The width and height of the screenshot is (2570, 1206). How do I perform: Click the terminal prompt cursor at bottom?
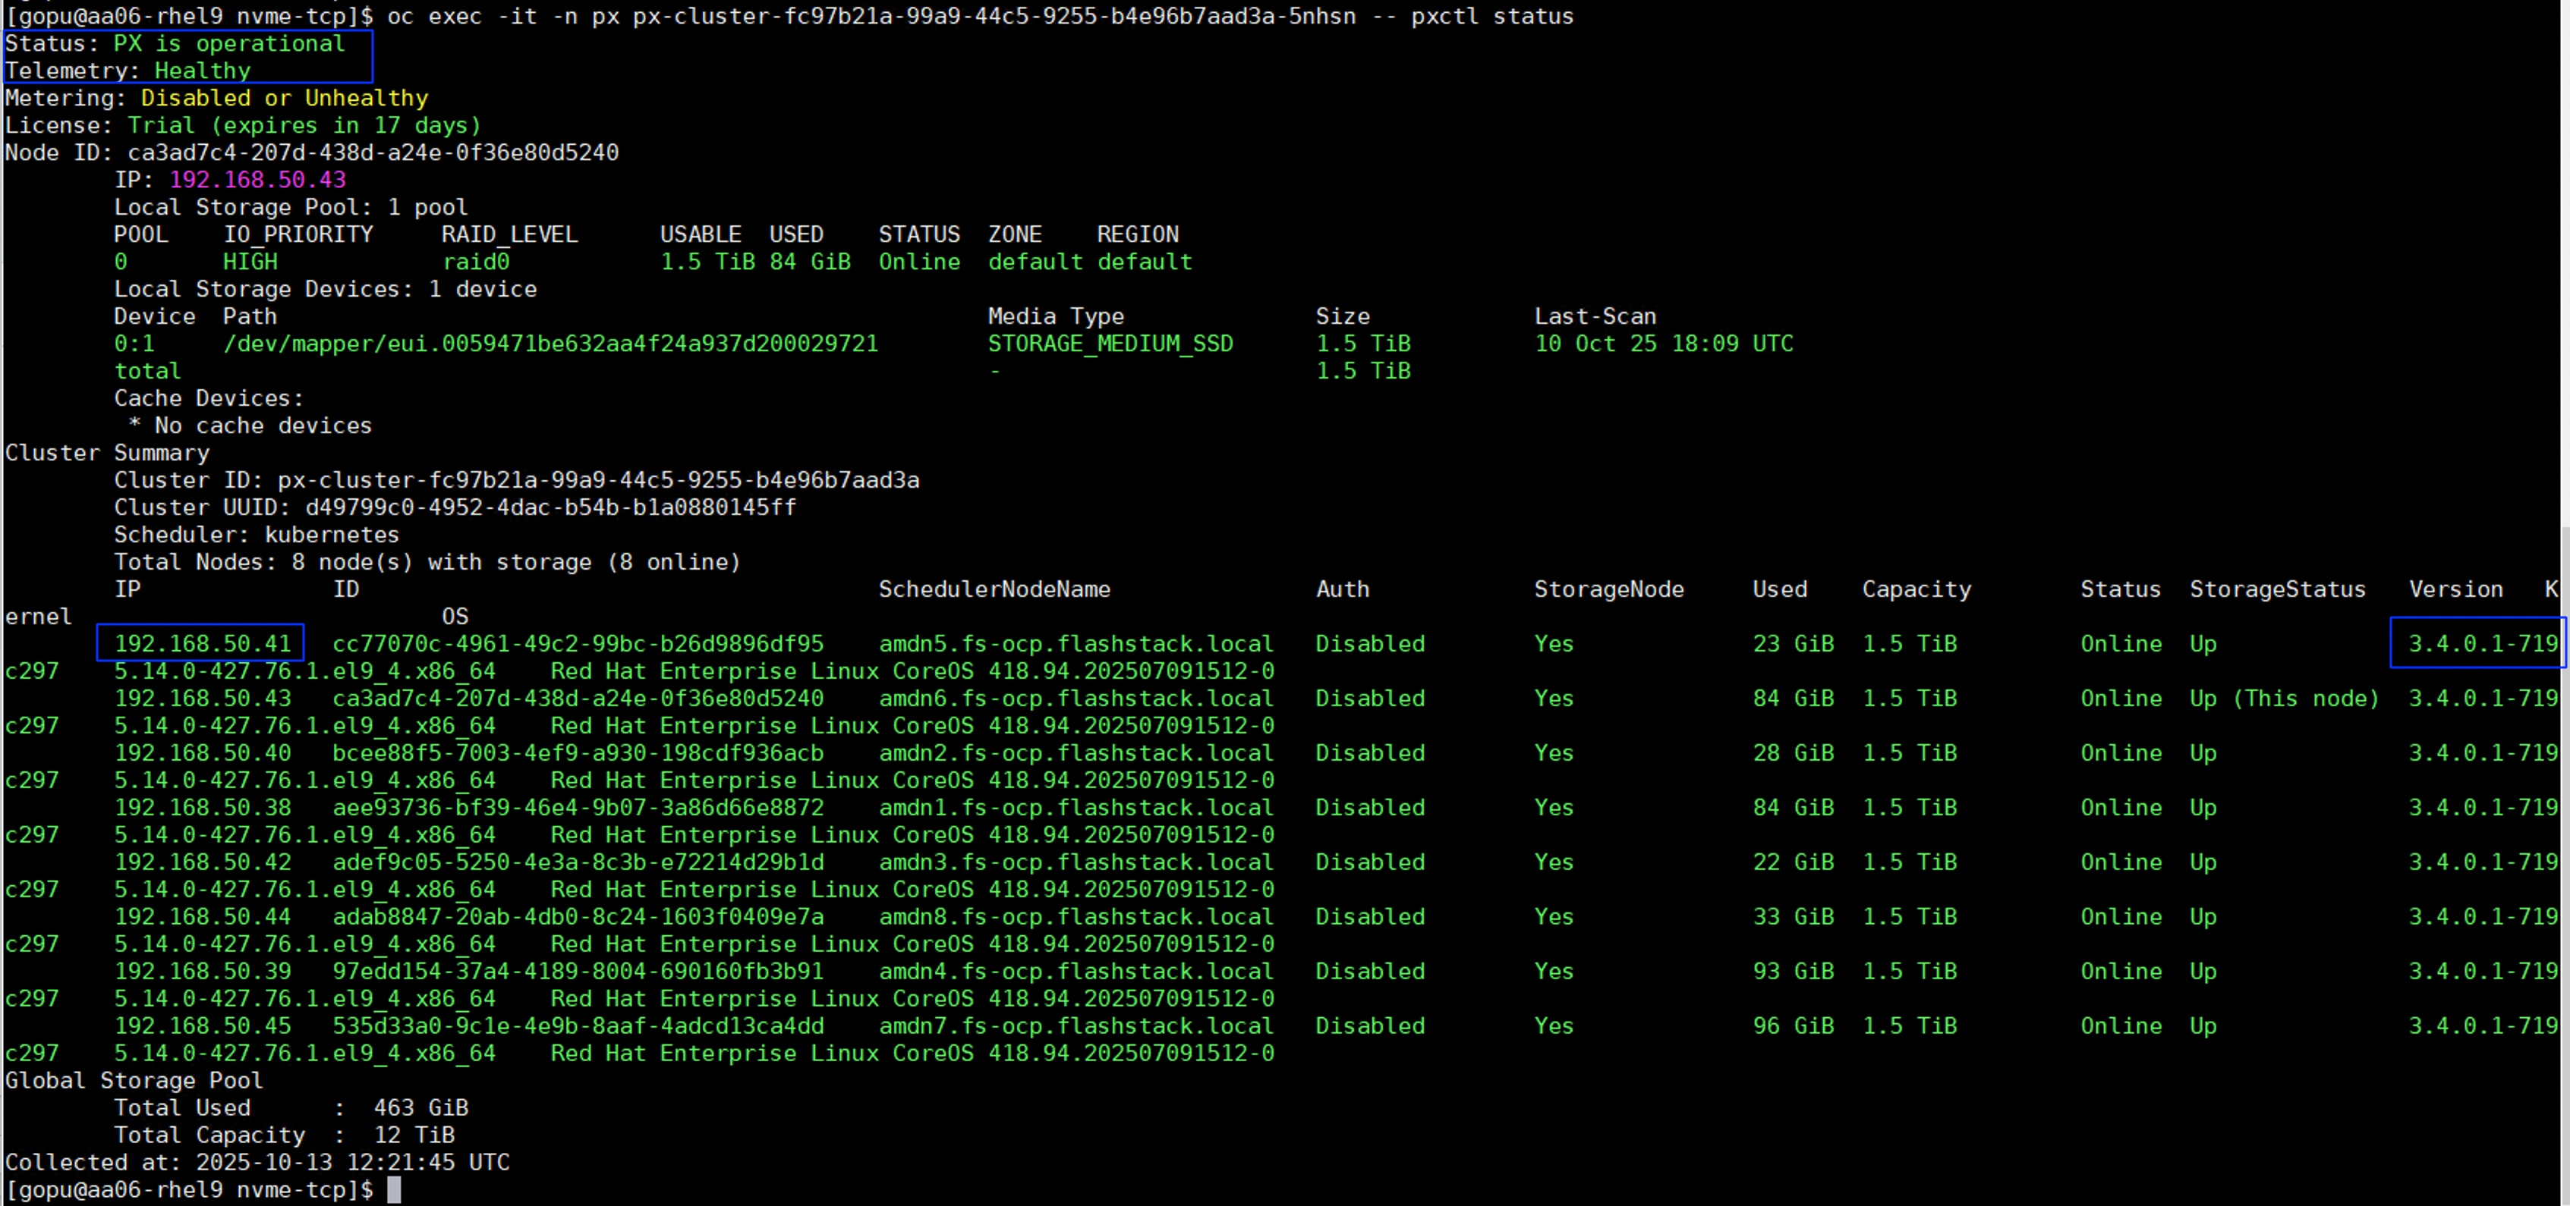[x=394, y=1189]
